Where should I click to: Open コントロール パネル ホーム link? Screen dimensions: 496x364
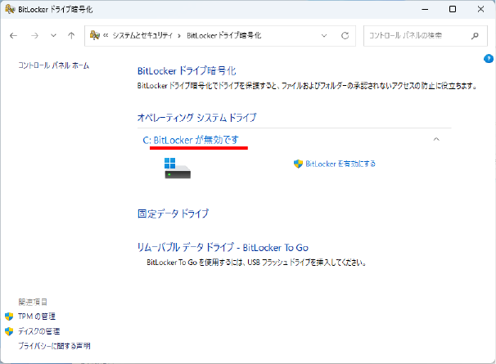[x=53, y=65]
